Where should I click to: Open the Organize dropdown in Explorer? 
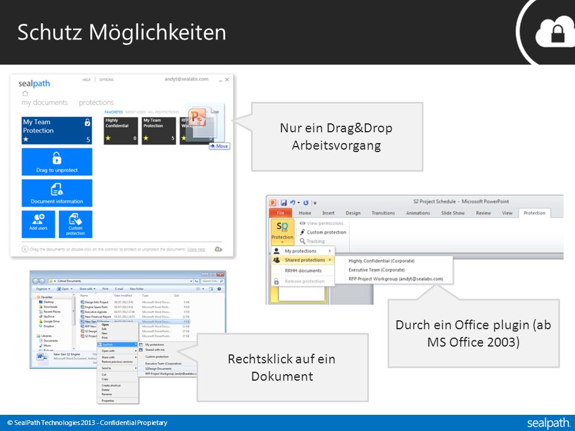point(43,289)
